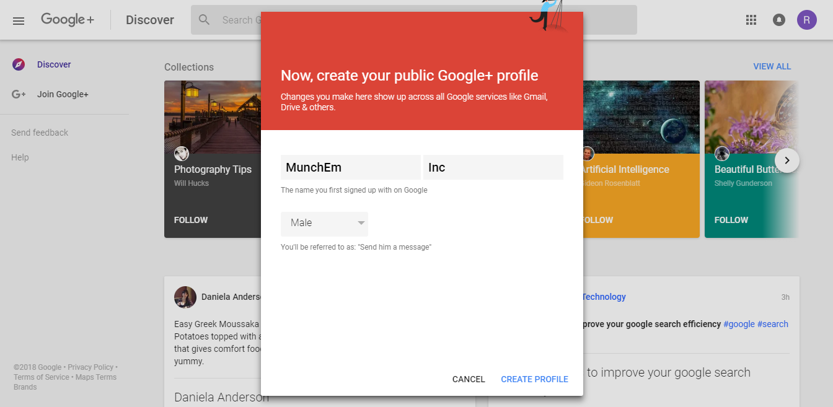This screenshot has height=407, width=833.
Task: Follow the Photography Tips collection
Action: pyautogui.click(x=191, y=220)
